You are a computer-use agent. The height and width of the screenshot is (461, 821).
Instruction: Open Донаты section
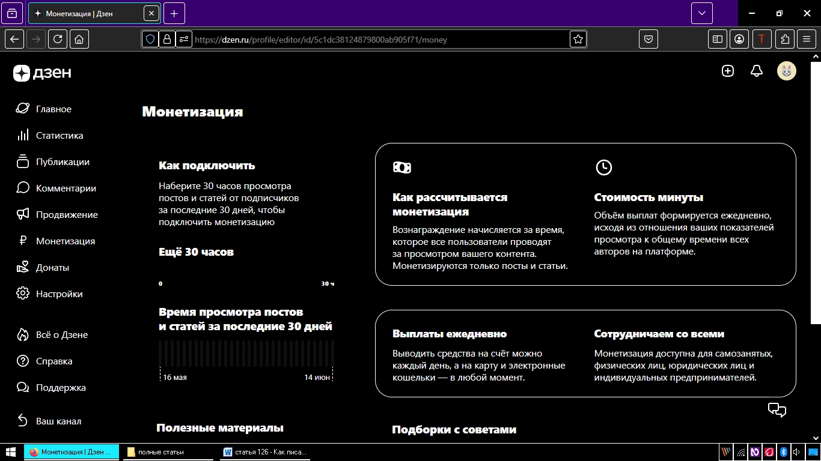point(43,267)
